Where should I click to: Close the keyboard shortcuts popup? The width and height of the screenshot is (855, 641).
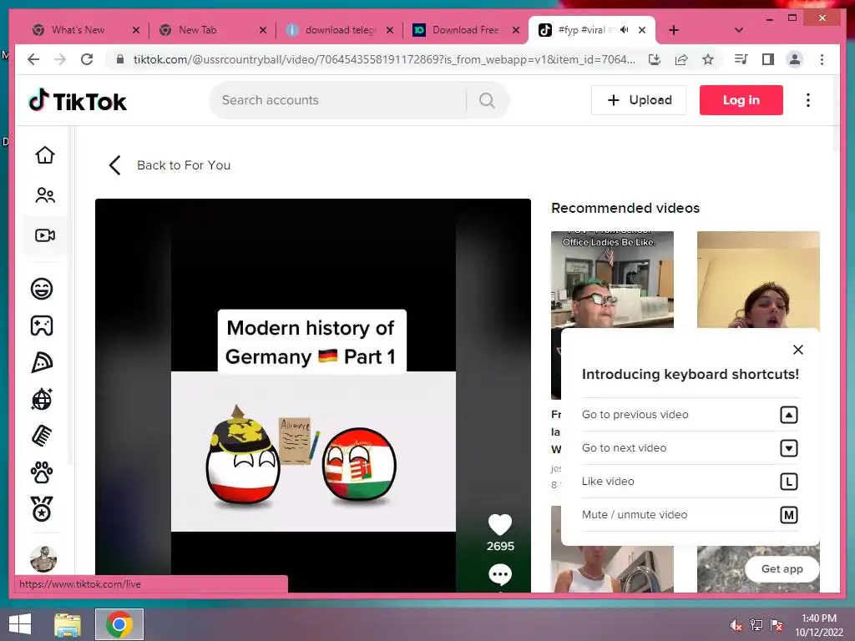[797, 350]
